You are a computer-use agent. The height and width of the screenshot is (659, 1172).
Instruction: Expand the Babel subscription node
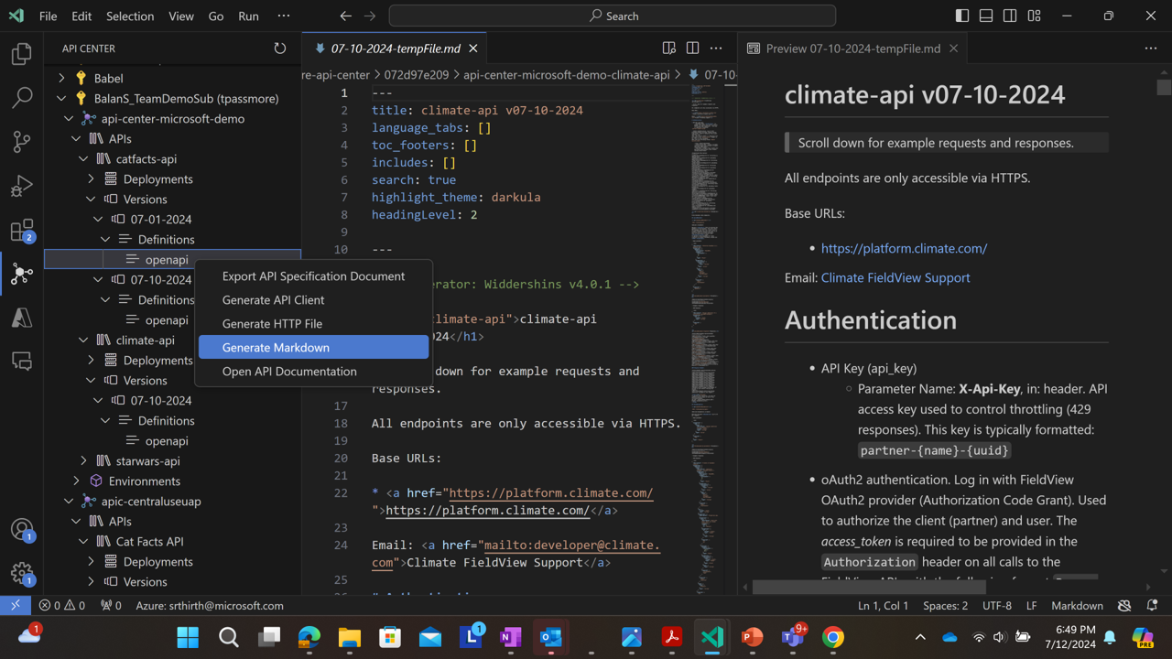pos(62,78)
